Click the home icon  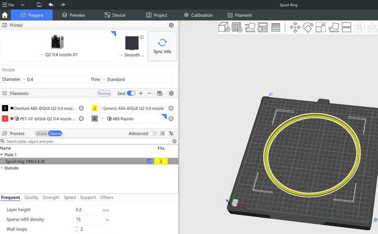coord(5,15)
